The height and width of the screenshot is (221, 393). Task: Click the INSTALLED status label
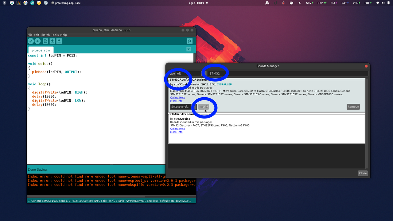(224, 84)
